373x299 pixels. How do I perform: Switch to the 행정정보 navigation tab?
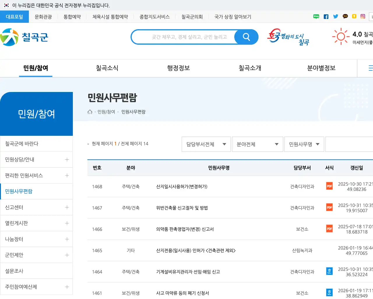(178, 68)
